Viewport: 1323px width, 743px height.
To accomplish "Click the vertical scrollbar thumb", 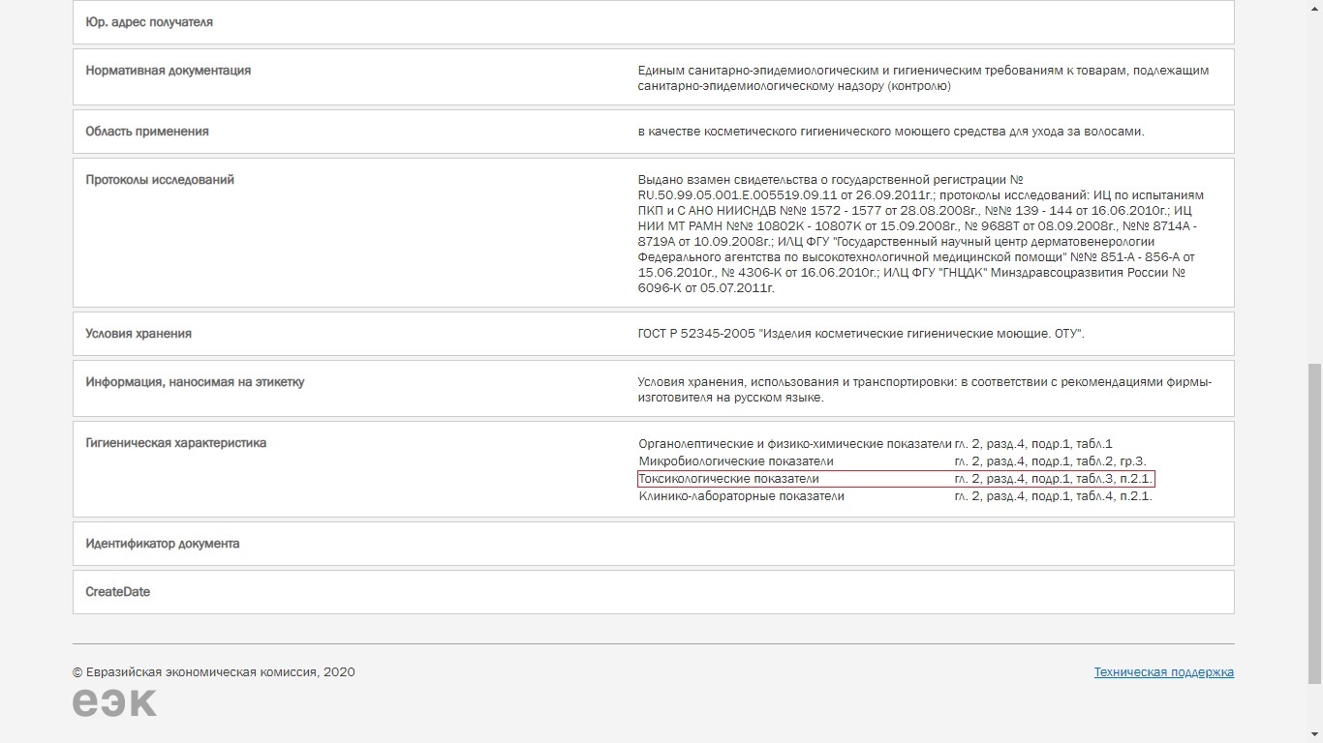I will pos(1314,523).
